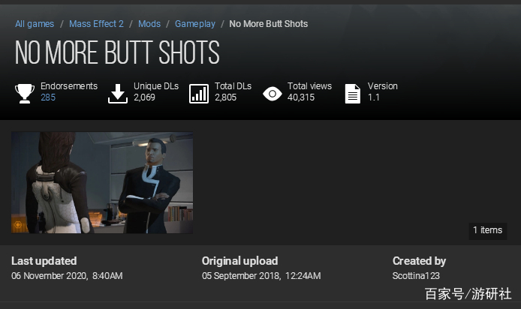This screenshot has height=309, width=521.
Task: Open the All games breadcrumb link
Action: pyautogui.click(x=35, y=24)
